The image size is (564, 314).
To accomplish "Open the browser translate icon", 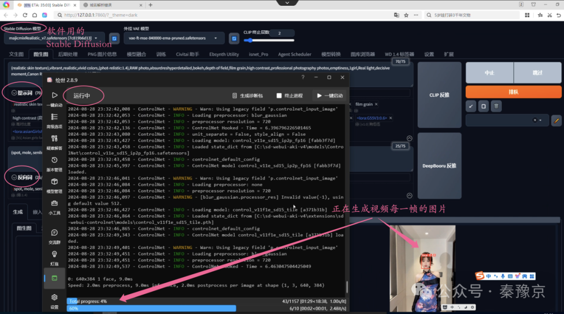I will 396,15.
